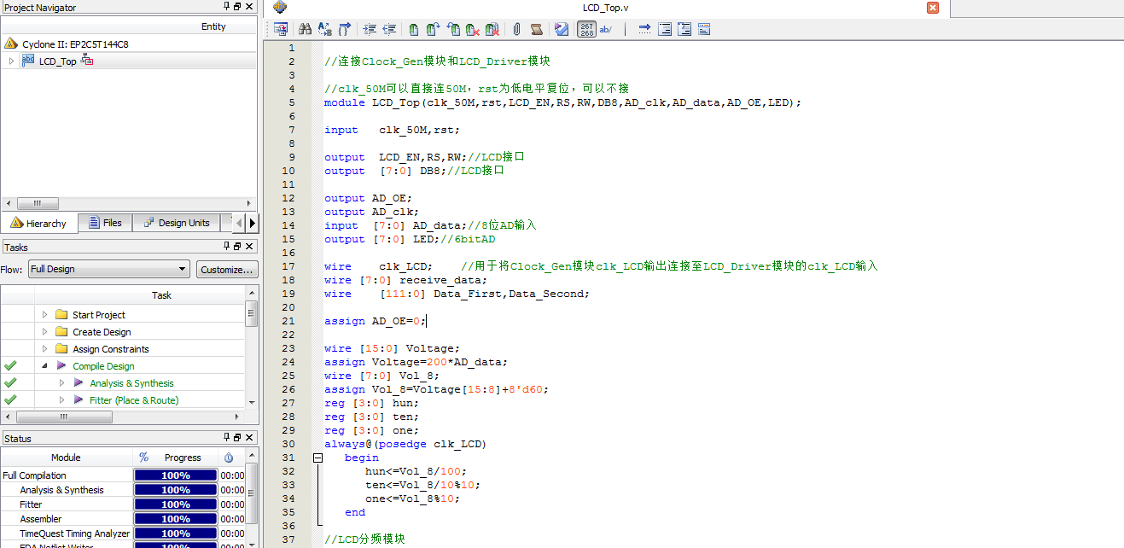
Task: Close the LCD_Top.v editor tab
Action: pos(933,8)
